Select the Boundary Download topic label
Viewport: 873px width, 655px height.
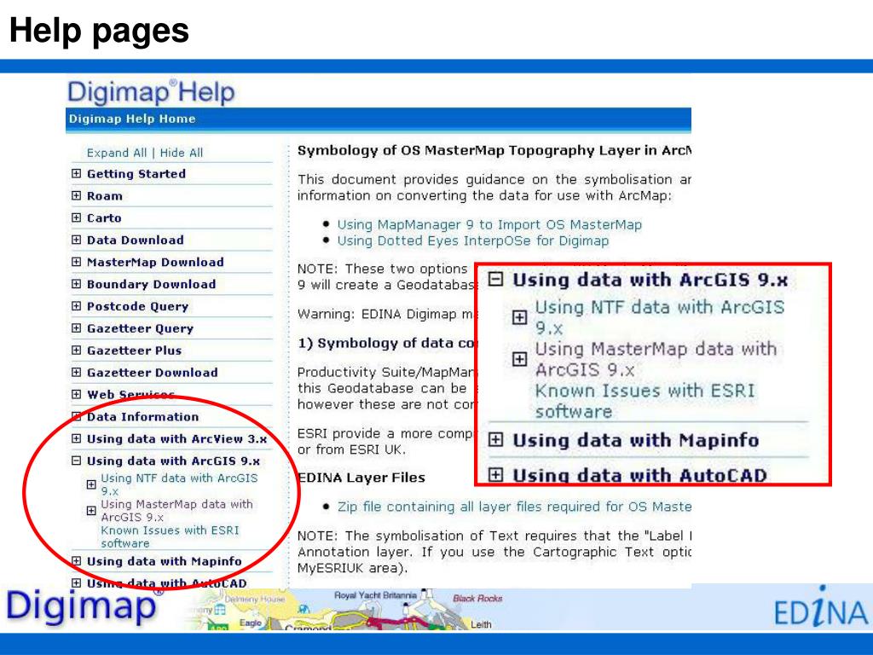[152, 284]
